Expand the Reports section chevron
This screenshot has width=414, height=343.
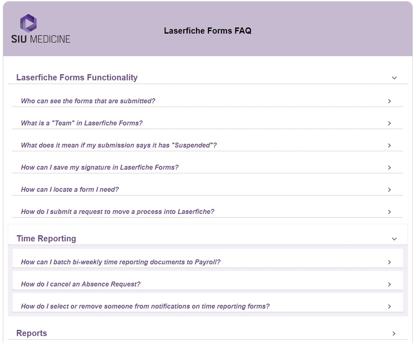pyautogui.click(x=394, y=334)
